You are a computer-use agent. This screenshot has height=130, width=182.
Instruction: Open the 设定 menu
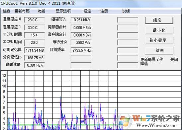pyautogui.click(x=88, y=11)
